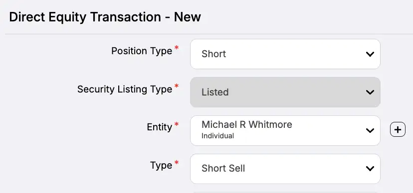Click the Listed value text
The height and width of the screenshot is (193, 413).
(215, 92)
